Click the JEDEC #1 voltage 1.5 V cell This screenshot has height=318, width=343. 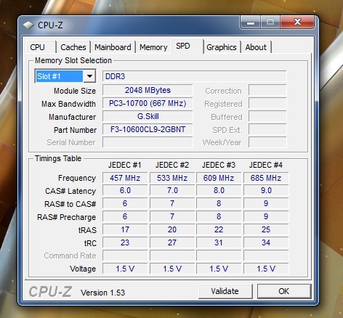point(125,269)
